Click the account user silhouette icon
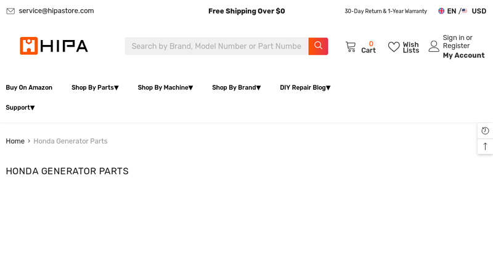 [434, 47]
